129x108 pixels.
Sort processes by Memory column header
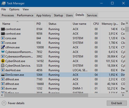point(110,24)
